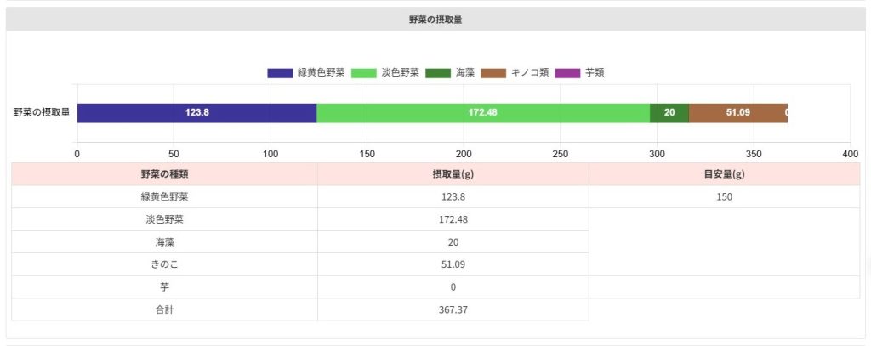
Task: Click the 400 tick label on the x-axis
Action: tap(849, 154)
